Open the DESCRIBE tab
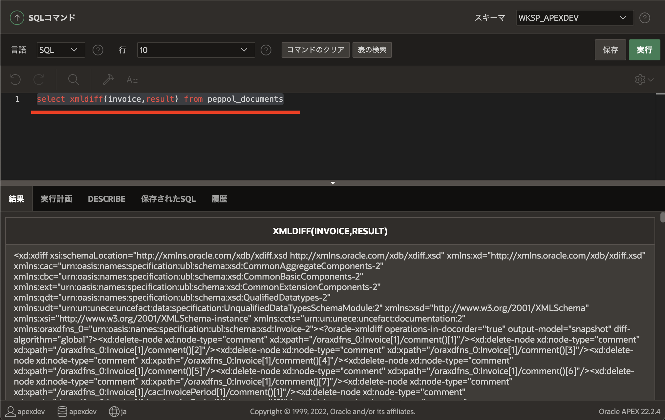The image size is (665, 420). coord(106,199)
